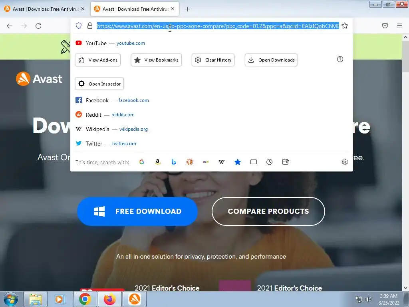Viewport: 409px width, 307px height.
Task: Search with DuckDuckGo this time
Action: 190,162
